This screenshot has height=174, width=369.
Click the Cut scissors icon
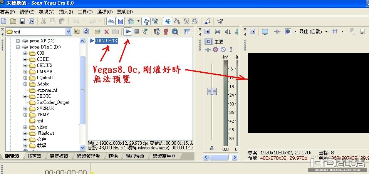[x=44, y=21]
